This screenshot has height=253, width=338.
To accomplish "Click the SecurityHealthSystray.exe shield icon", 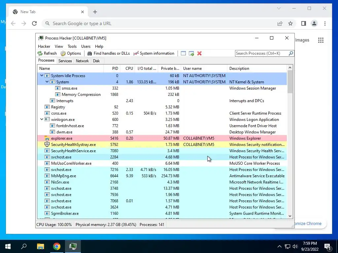I will click(47, 144).
